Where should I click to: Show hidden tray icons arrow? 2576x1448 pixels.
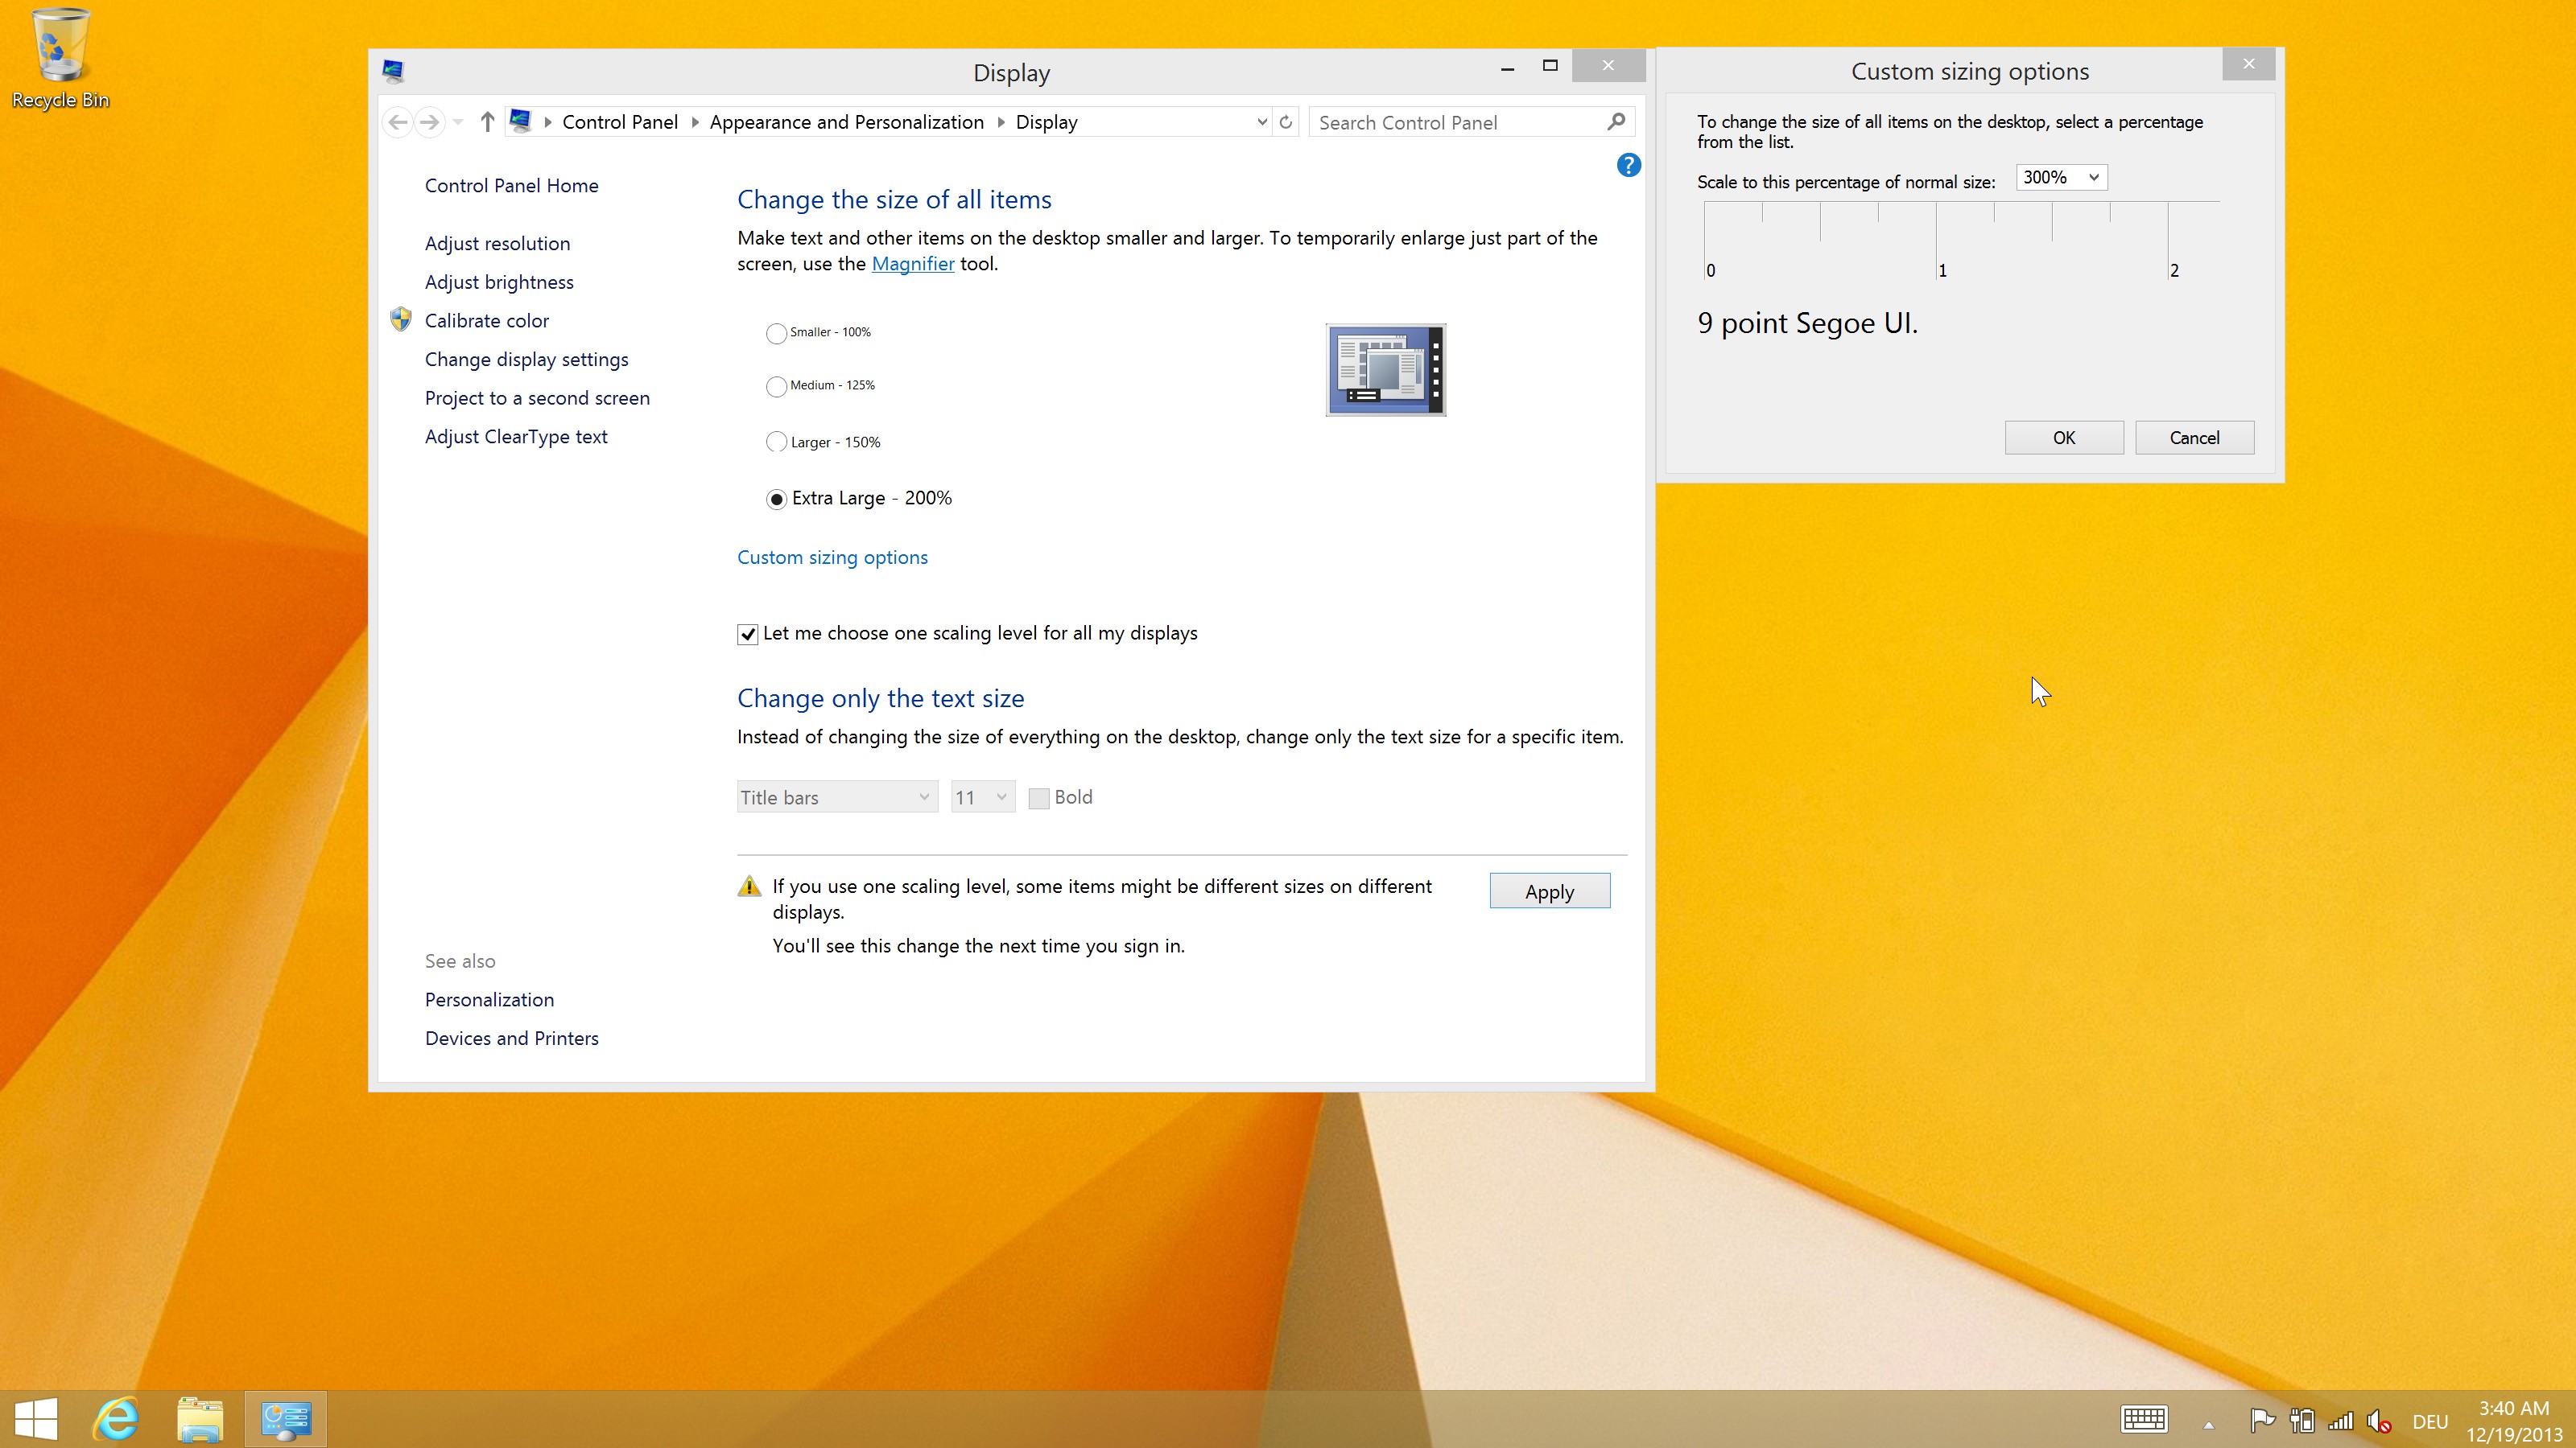2209,1425
